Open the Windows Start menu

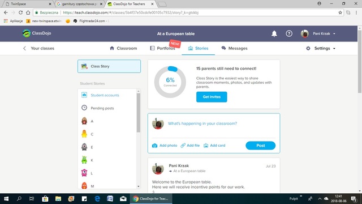click(6, 199)
